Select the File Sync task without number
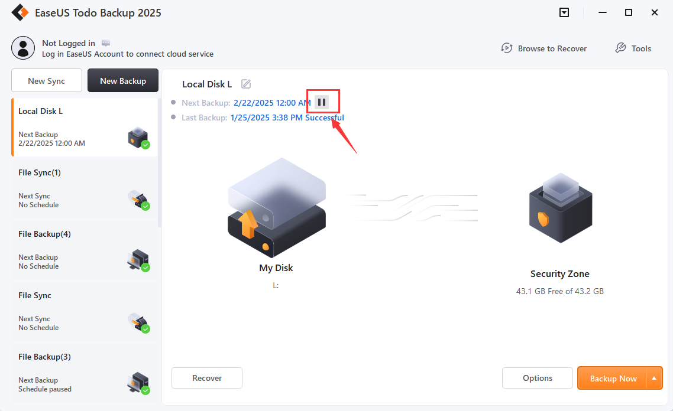Screen dimensions: 673x411 tap(85, 312)
